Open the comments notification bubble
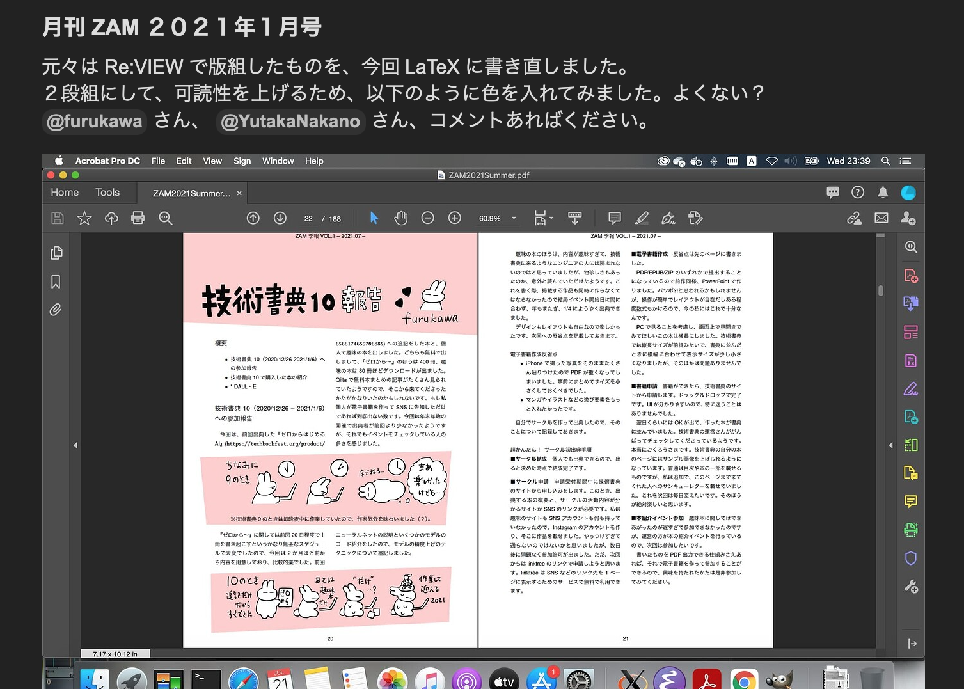 click(x=833, y=193)
